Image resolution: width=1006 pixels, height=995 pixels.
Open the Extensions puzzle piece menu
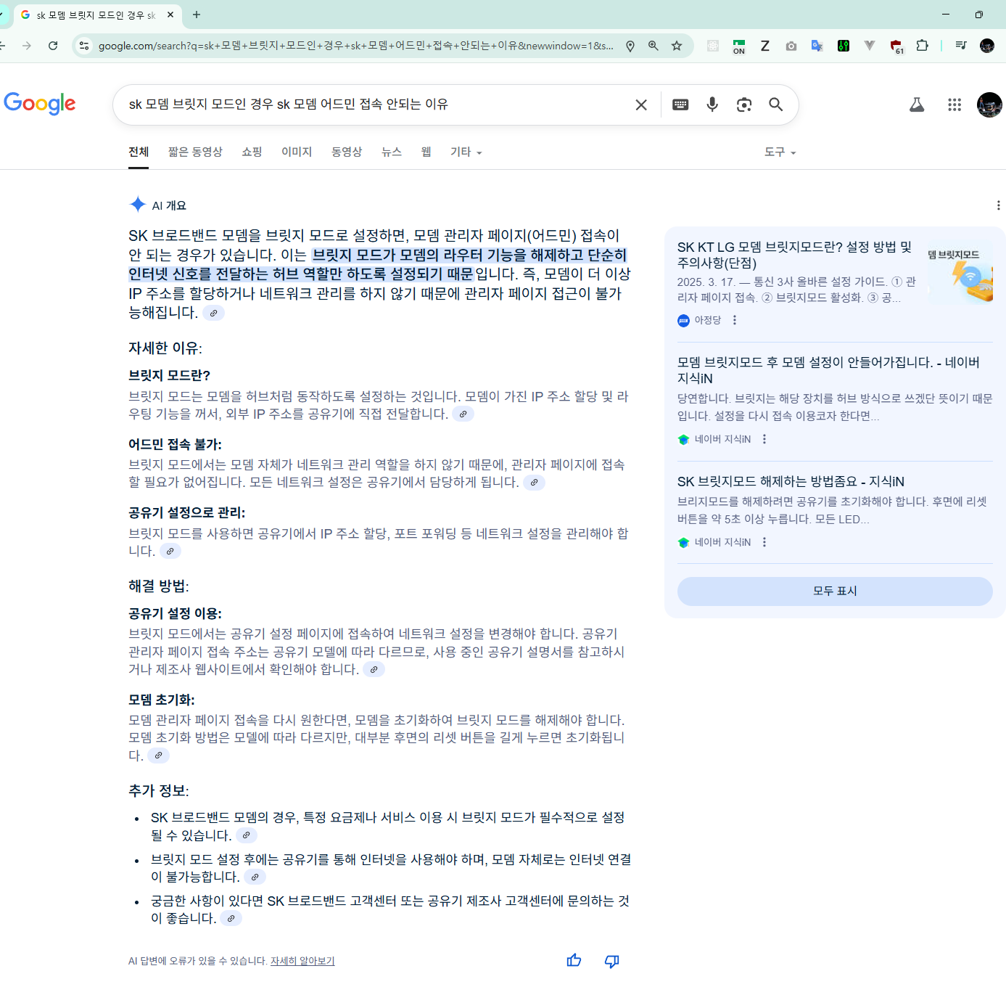(x=922, y=46)
